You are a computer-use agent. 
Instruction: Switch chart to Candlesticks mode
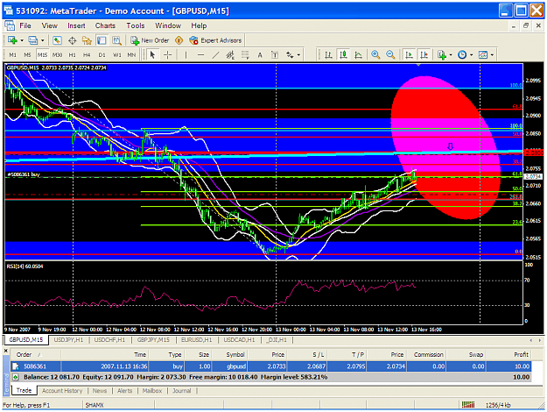343,55
